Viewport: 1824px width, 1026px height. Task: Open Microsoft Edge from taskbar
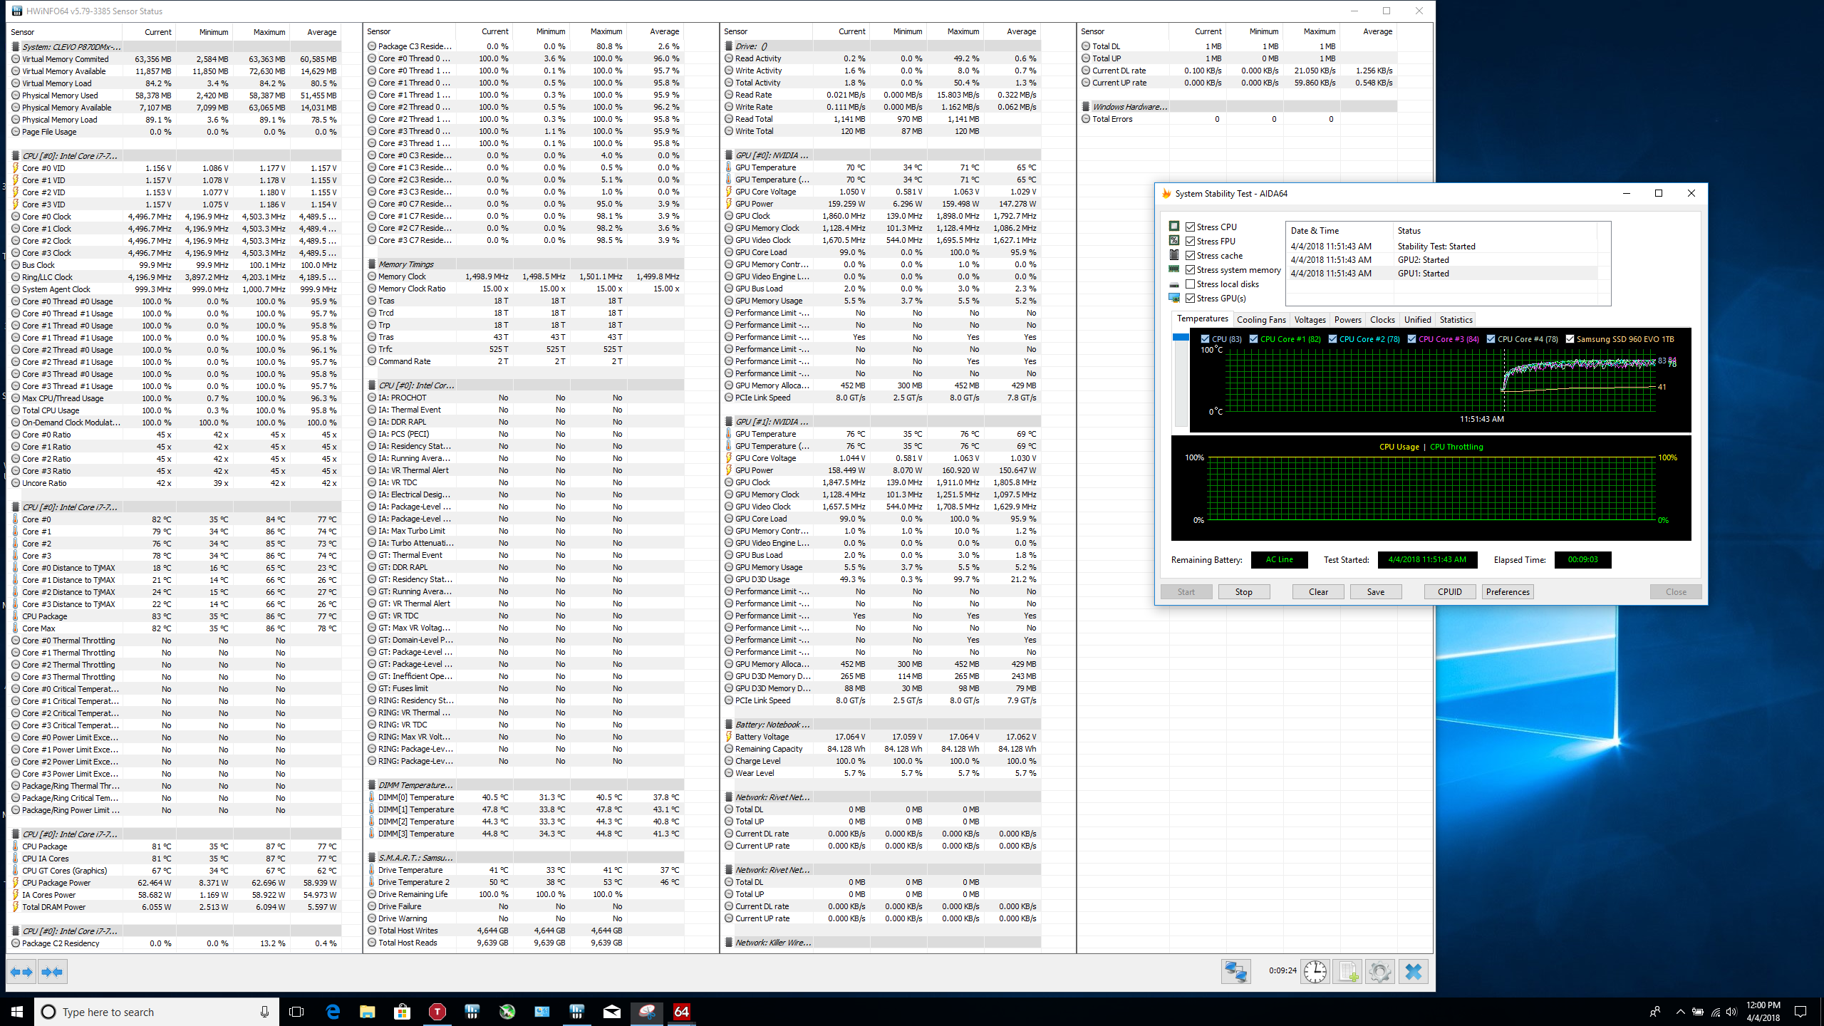coord(333,1011)
